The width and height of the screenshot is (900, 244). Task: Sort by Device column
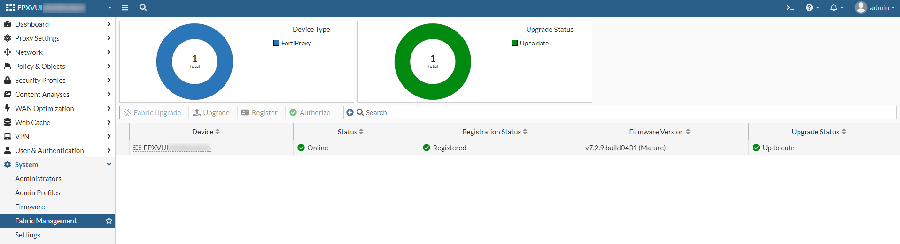217,132
